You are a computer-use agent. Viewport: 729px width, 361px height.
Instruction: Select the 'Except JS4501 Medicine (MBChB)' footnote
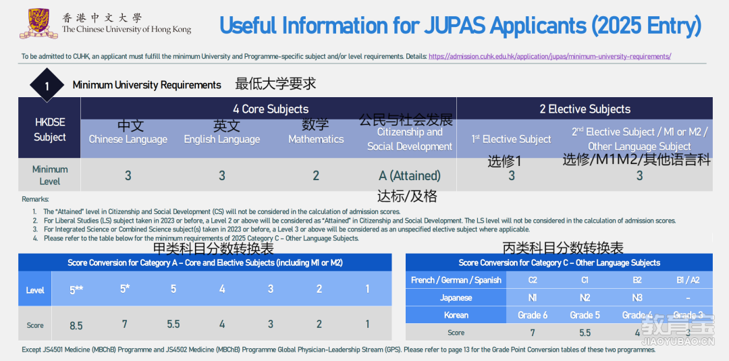[x=338, y=350]
